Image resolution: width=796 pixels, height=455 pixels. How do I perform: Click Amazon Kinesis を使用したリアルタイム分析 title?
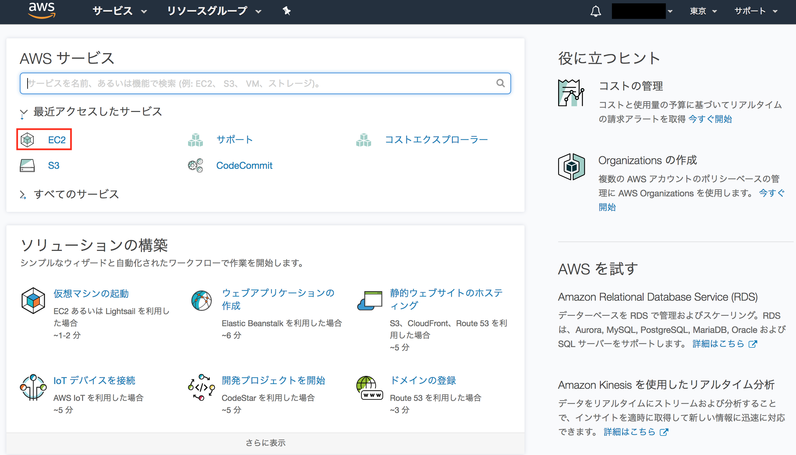click(x=666, y=385)
